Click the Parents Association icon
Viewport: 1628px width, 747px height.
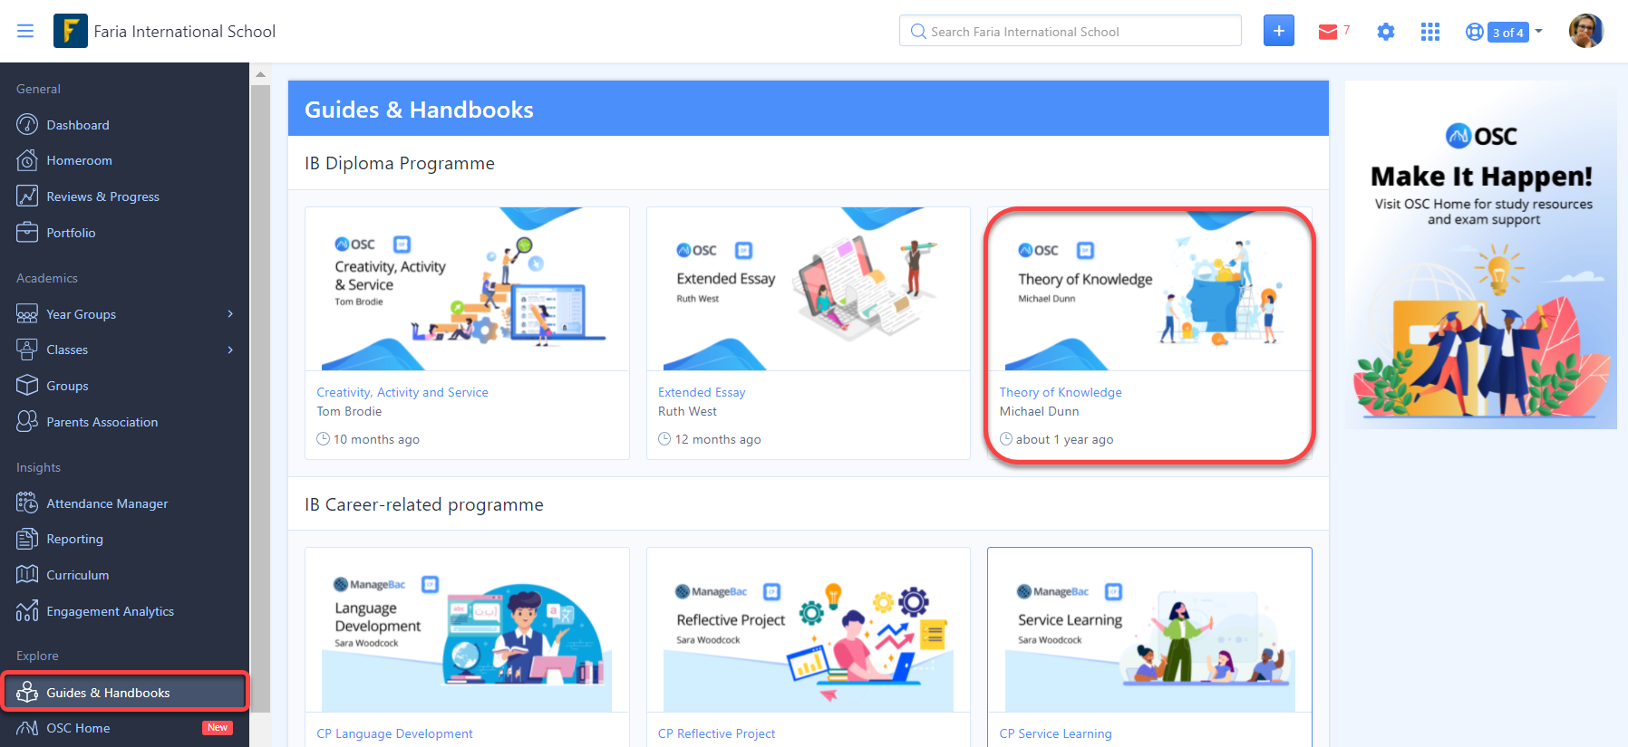pos(27,422)
